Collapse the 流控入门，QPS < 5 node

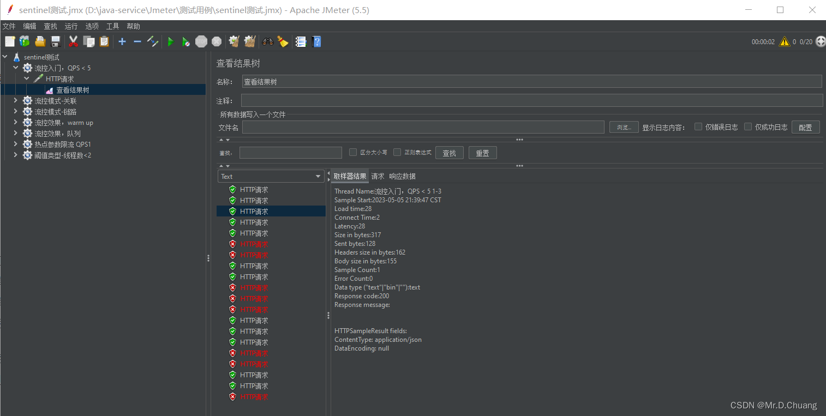pos(16,68)
